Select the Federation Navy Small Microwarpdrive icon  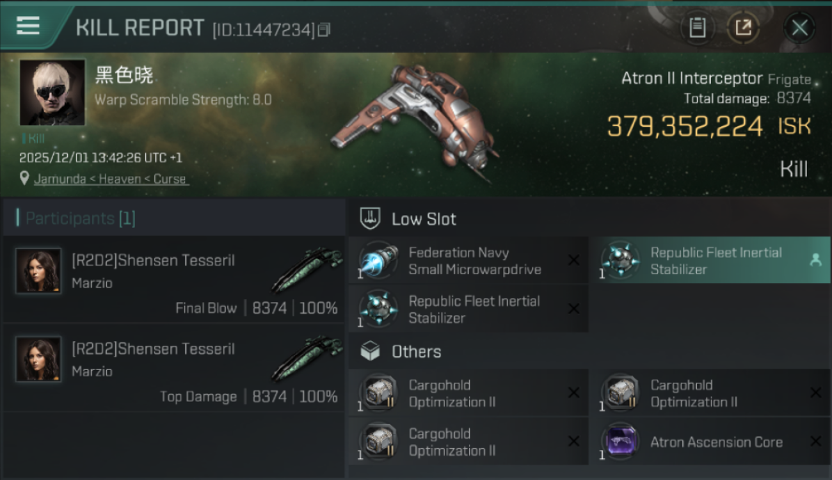pos(378,260)
